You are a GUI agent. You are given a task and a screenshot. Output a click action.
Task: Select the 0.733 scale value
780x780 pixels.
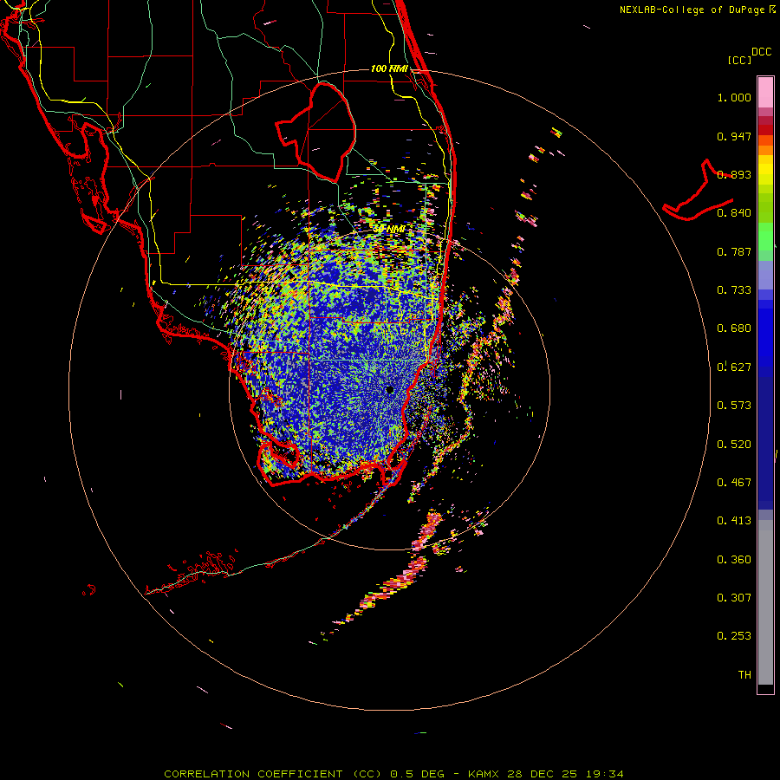(x=734, y=290)
